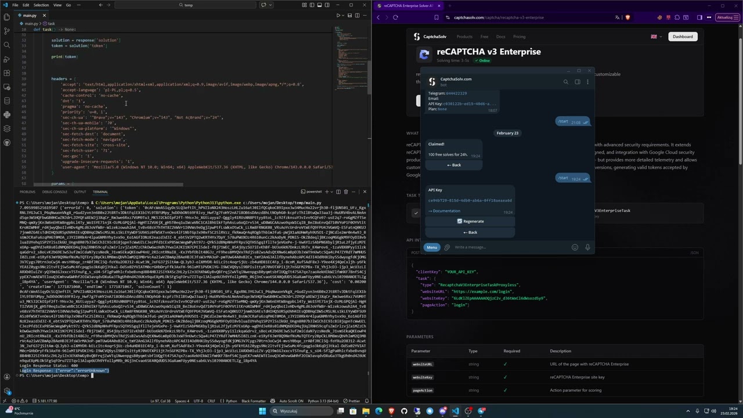
Task: Toggle the primary side bar layout
Action: (x=312, y=5)
